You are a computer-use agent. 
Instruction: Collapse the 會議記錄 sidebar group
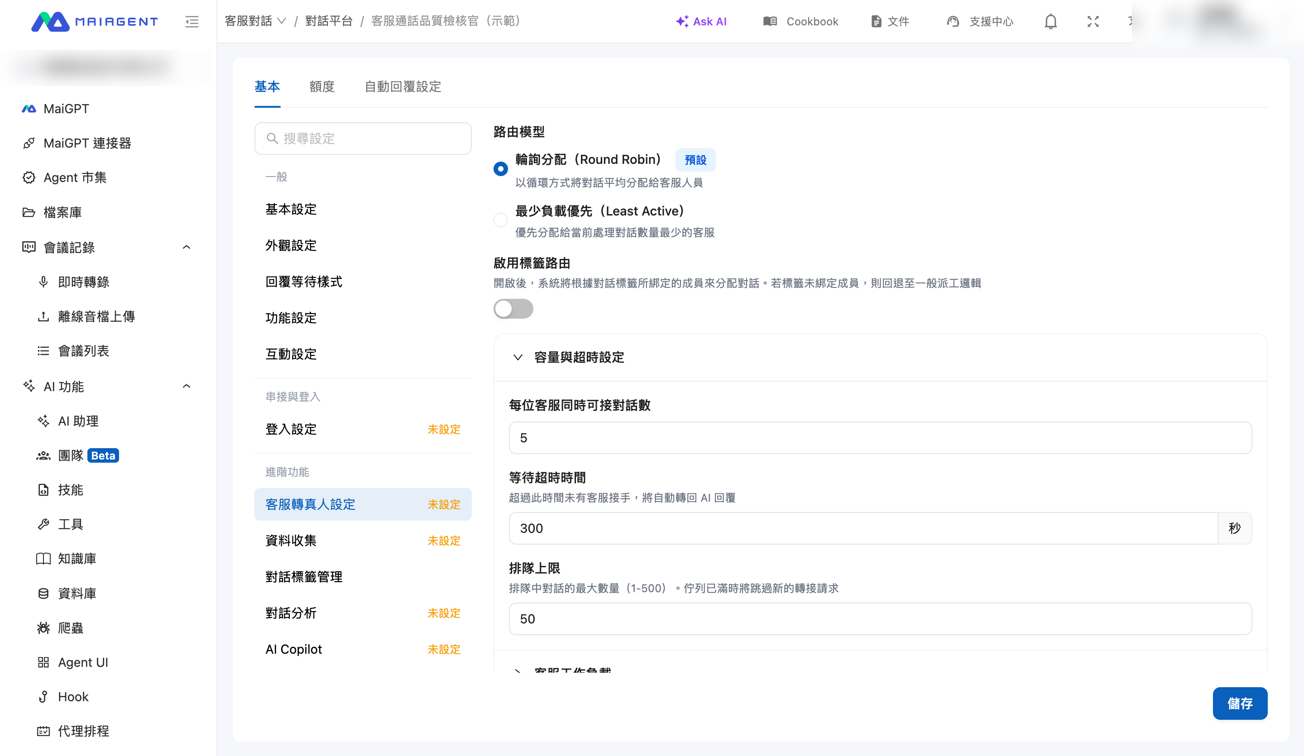click(187, 247)
